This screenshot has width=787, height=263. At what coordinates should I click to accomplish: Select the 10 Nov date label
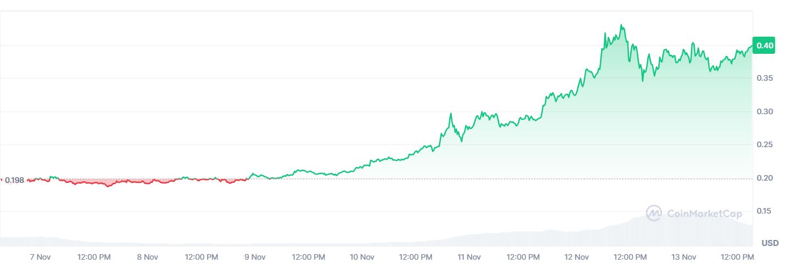click(x=362, y=256)
